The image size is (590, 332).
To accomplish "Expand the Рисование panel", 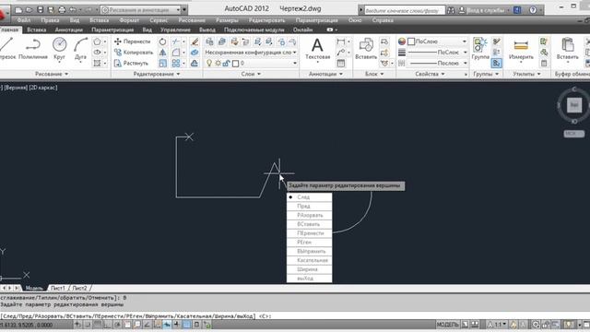I will coord(52,74).
